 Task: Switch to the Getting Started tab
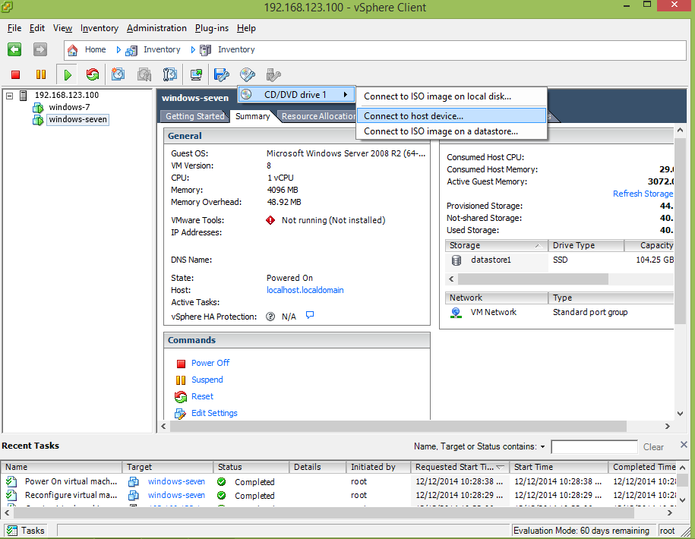[x=194, y=116]
